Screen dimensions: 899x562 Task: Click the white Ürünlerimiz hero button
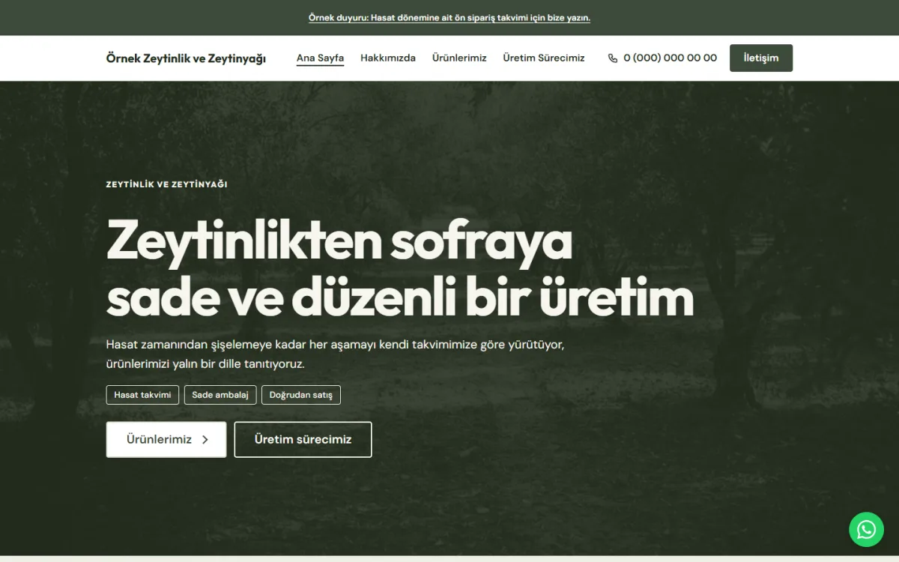pyautogui.click(x=166, y=440)
